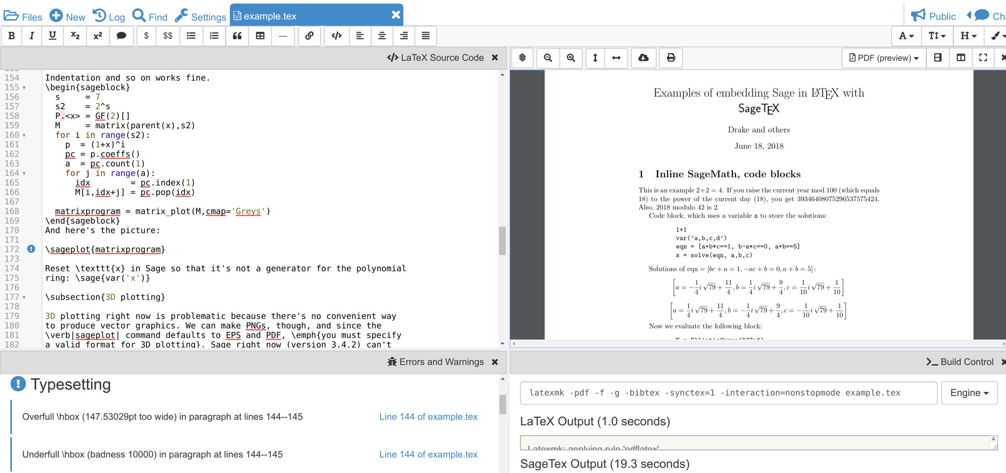Insert superscript formatting
Screen dimensions: 1006x473
tap(98, 36)
